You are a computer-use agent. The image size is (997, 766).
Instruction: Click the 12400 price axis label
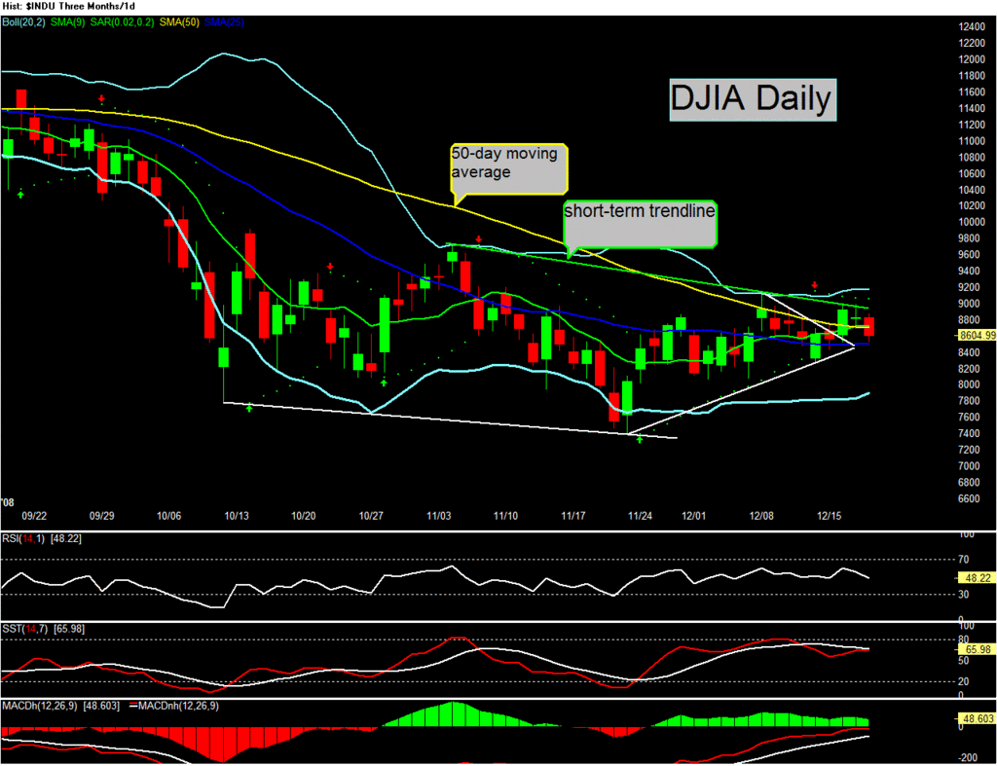click(x=972, y=26)
